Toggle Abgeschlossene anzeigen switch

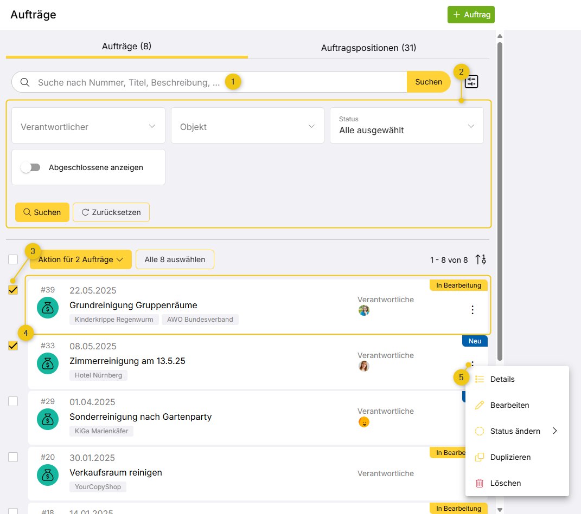[31, 167]
